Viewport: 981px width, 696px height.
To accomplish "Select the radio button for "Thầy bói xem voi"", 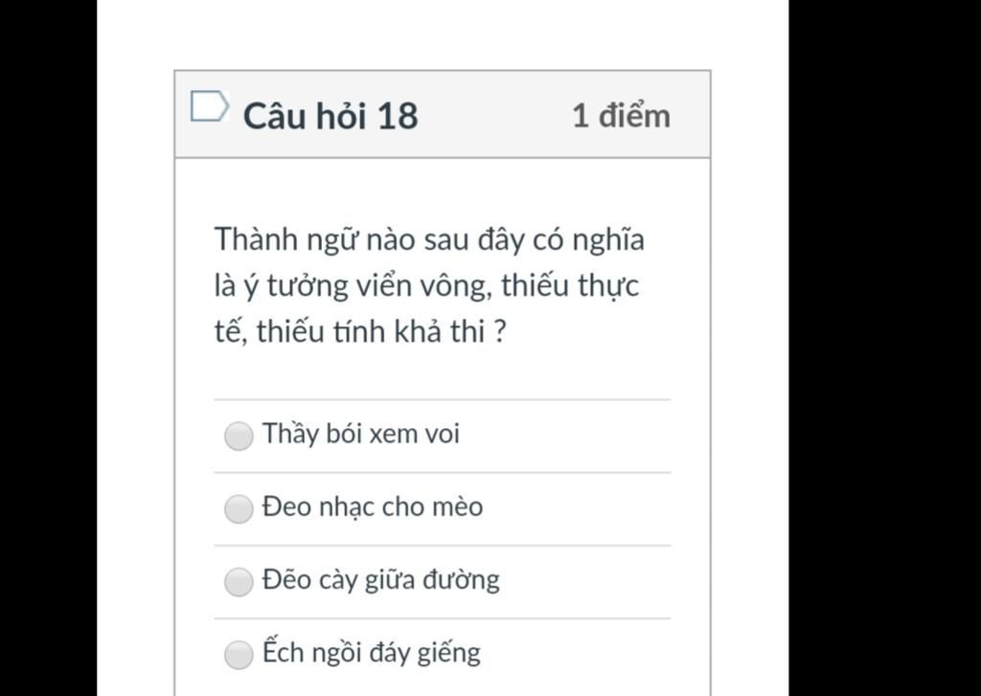I will click(239, 437).
